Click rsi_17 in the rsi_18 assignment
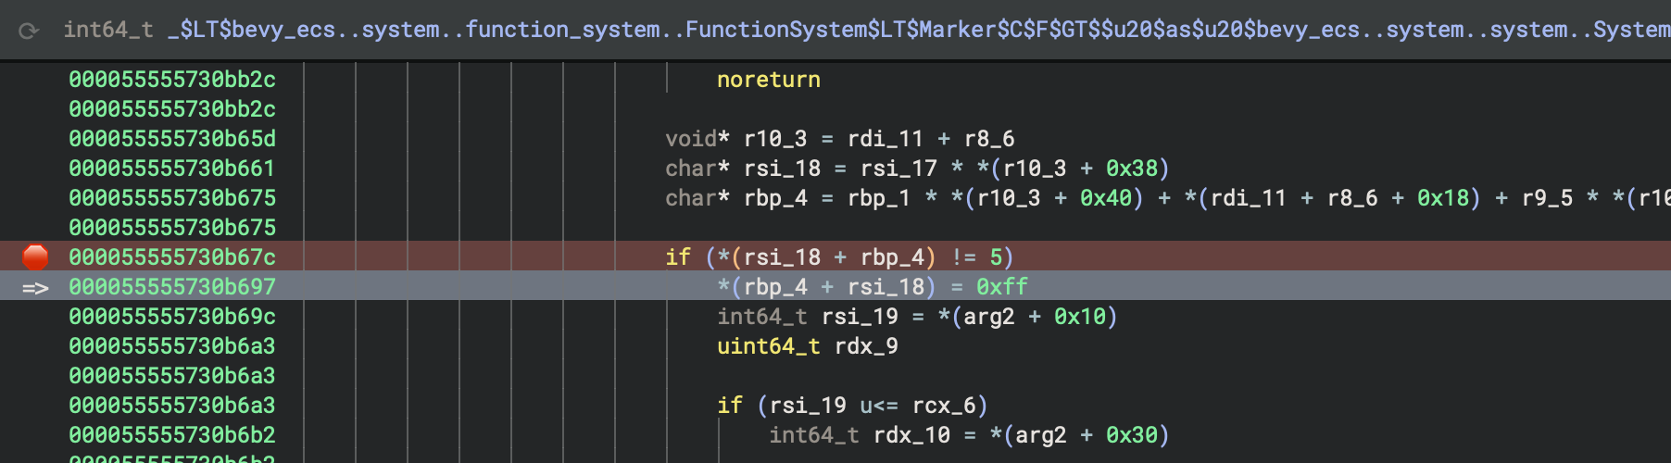The image size is (1671, 463). 898,169
